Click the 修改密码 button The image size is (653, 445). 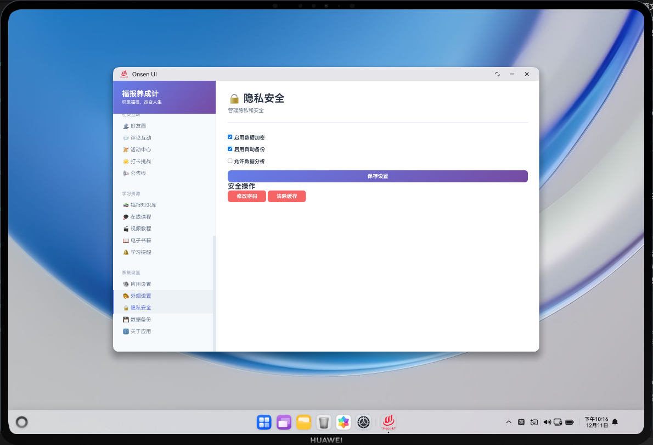pyautogui.click(x=246, y=196)
